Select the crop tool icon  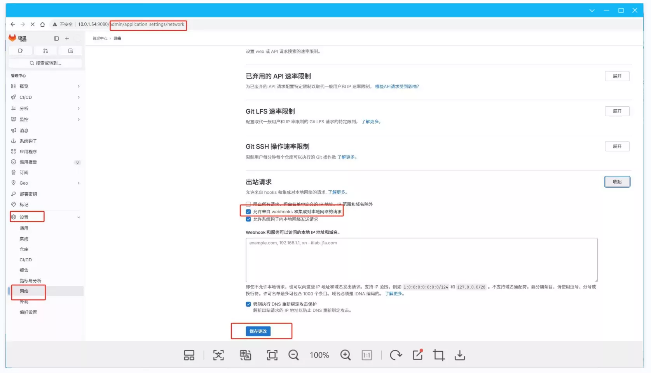(x=439, y=355)
